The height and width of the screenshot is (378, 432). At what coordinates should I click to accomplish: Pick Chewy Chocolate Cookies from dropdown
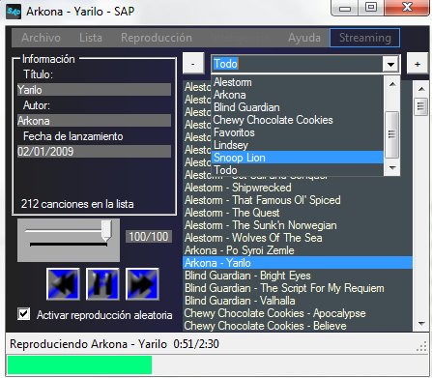point(298,120)
